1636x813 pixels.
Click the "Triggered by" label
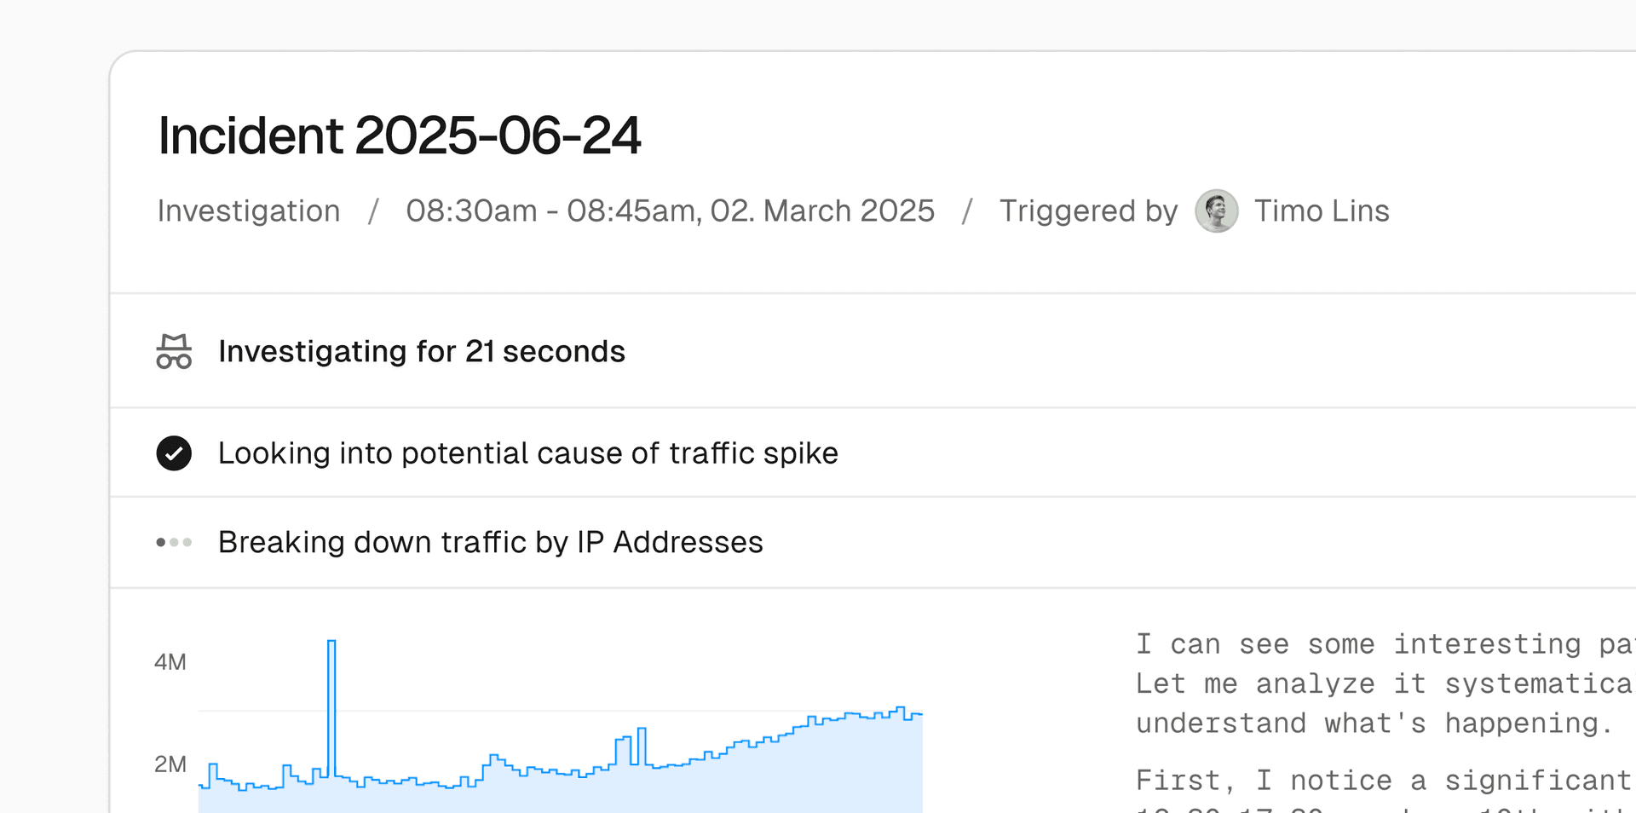(x=1088, y=210)
